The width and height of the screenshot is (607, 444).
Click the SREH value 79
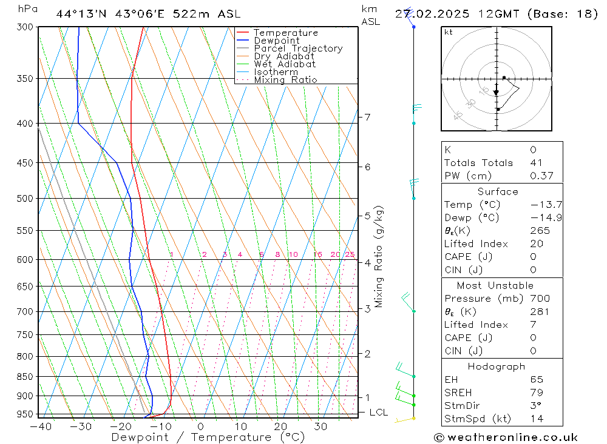coord(537,393)
